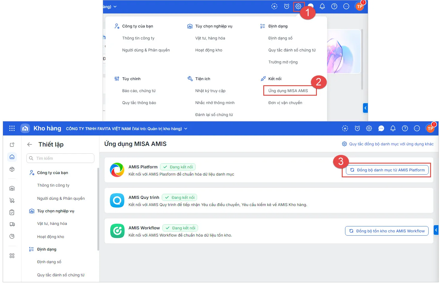Click the blue collapse tab beside the upper dropdown menu
The height and width of the screenshot is (285, 440).
365,108
